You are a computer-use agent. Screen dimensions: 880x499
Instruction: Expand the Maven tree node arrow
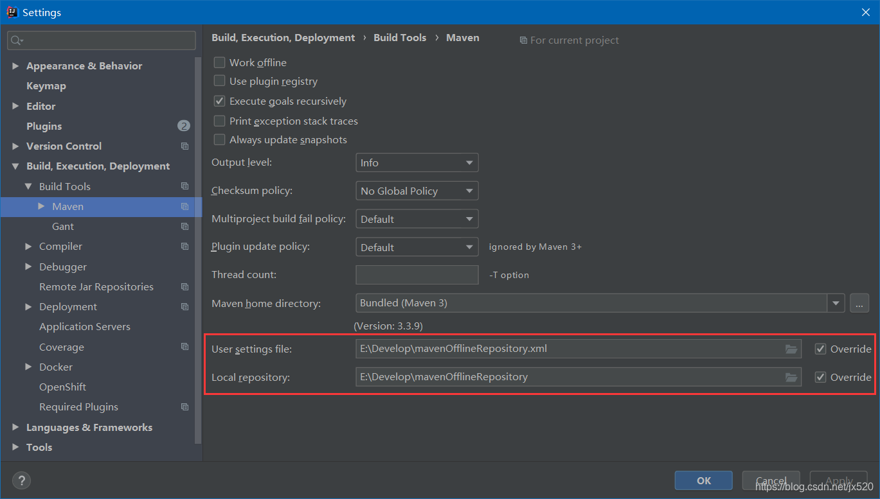tap(41, 206)
